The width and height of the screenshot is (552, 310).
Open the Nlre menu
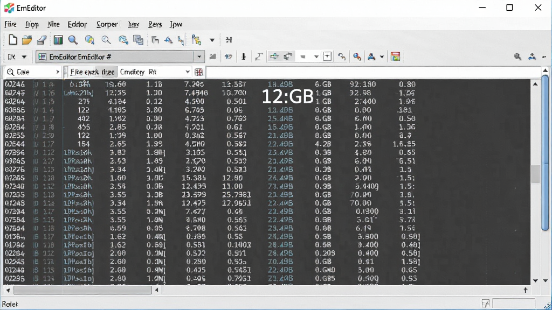[x=53, y=24]
